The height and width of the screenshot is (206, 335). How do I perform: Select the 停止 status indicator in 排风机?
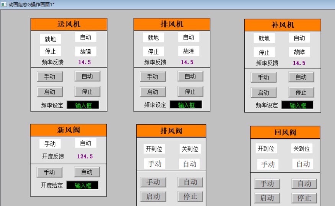click(x=154, y=51)
